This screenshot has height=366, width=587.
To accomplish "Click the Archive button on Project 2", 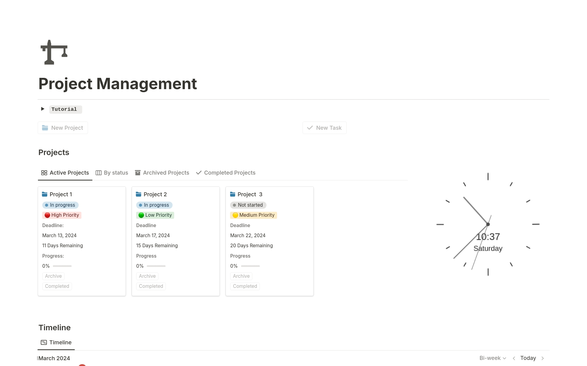I will coord(147,276).
